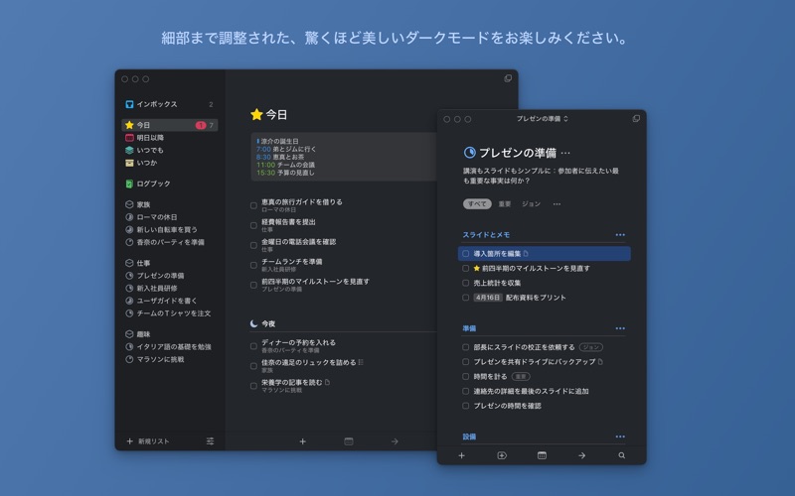Click the project progress circle icon
The image size is (795, 496).
(469, 153)
